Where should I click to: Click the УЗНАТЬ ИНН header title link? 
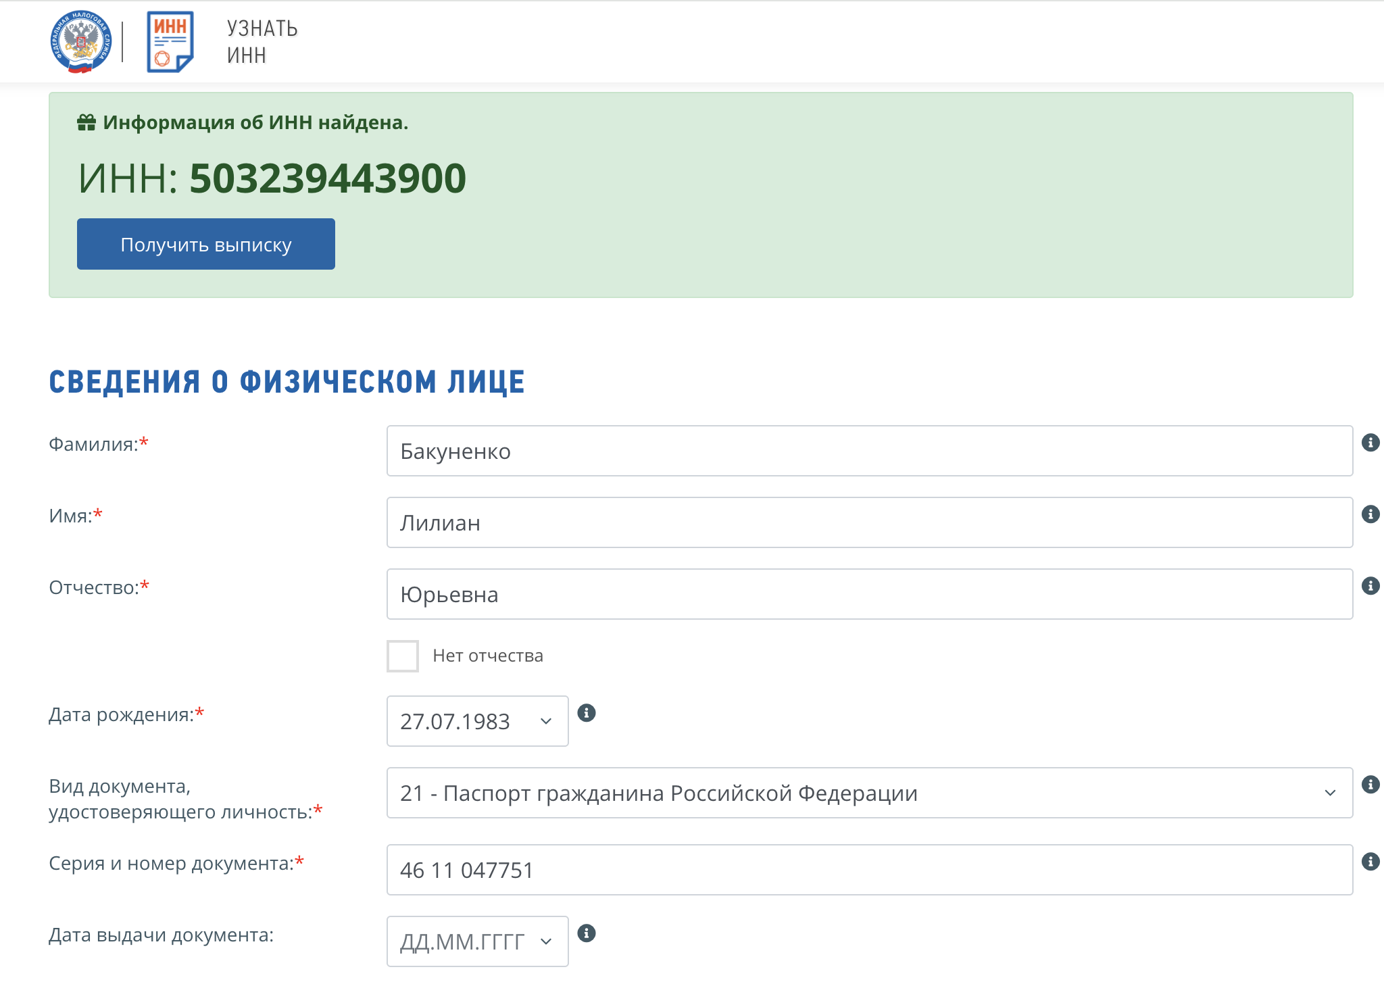coord(262,42)
